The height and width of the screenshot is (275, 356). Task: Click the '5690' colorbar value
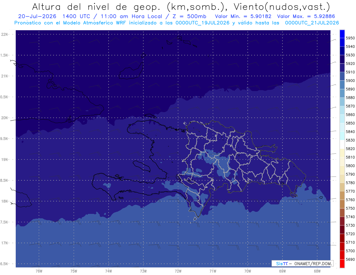click(x=350, y=259)
